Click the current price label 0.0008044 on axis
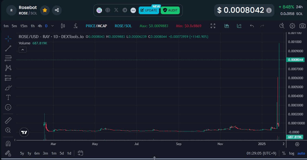The width and height of the screenshot is (307, 160). [x=295, y=60]
